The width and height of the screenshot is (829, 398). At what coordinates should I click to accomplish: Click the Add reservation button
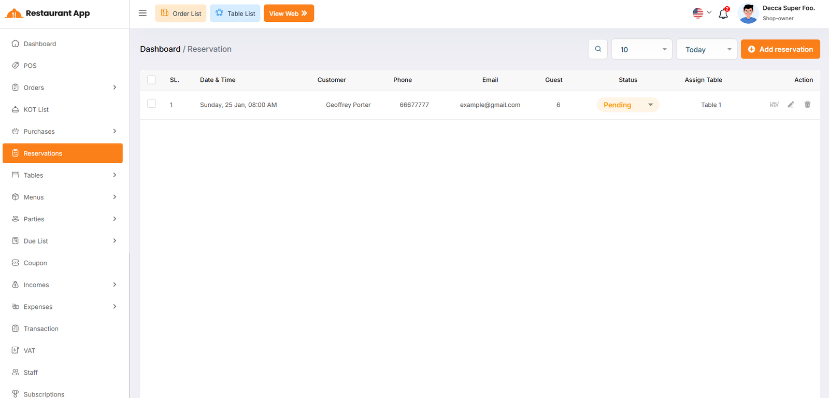[780, 49]
